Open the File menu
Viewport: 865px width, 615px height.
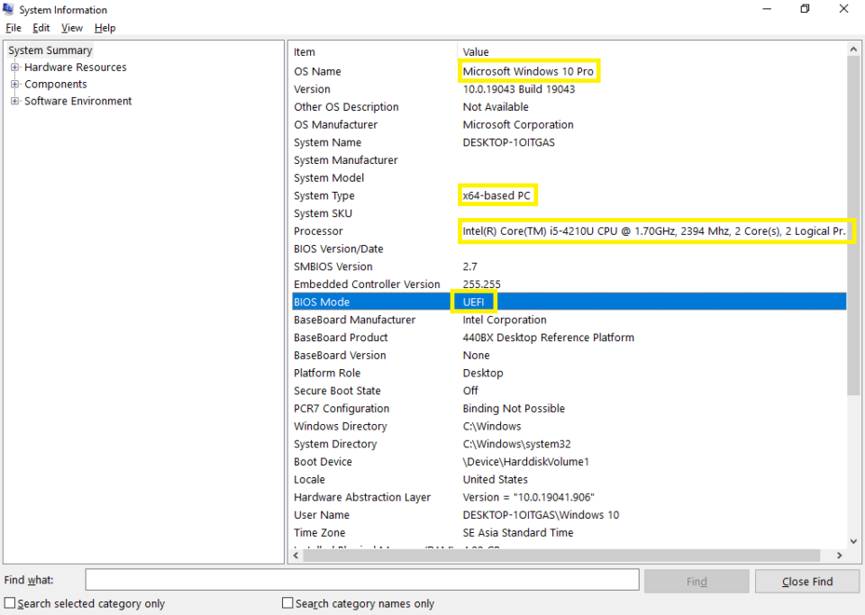(x=14, y=28)
